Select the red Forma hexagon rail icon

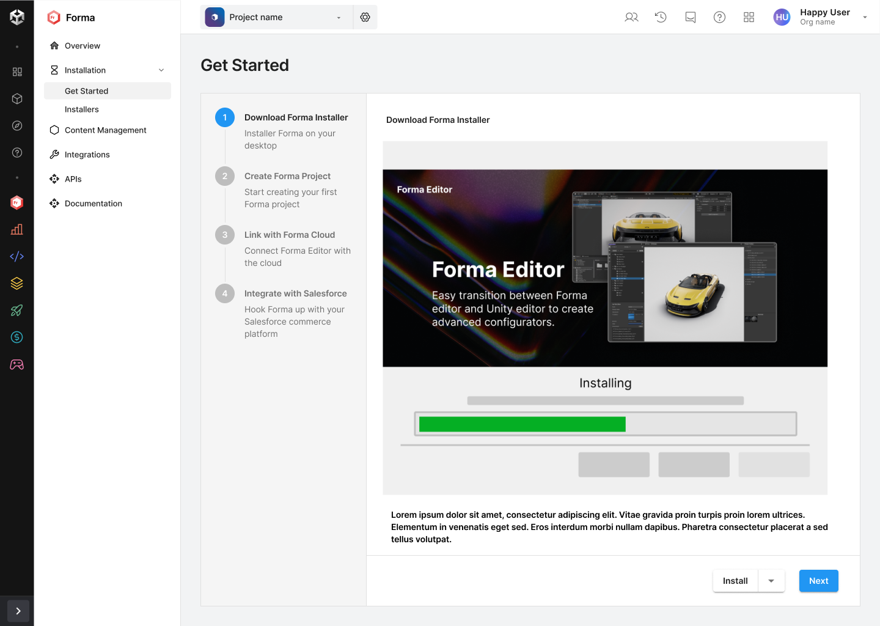point(17,202)
